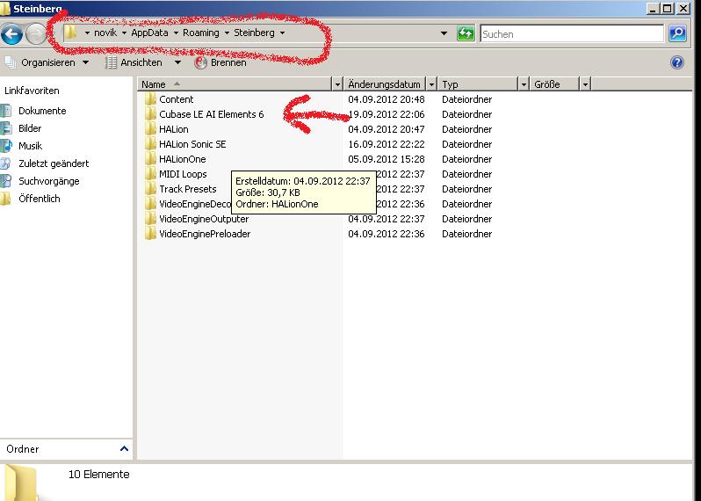Image resolution: width=701 pixels, height=501 pixels.
Task: Click the Brennen disc icon
Action: [x=201, y=62]
